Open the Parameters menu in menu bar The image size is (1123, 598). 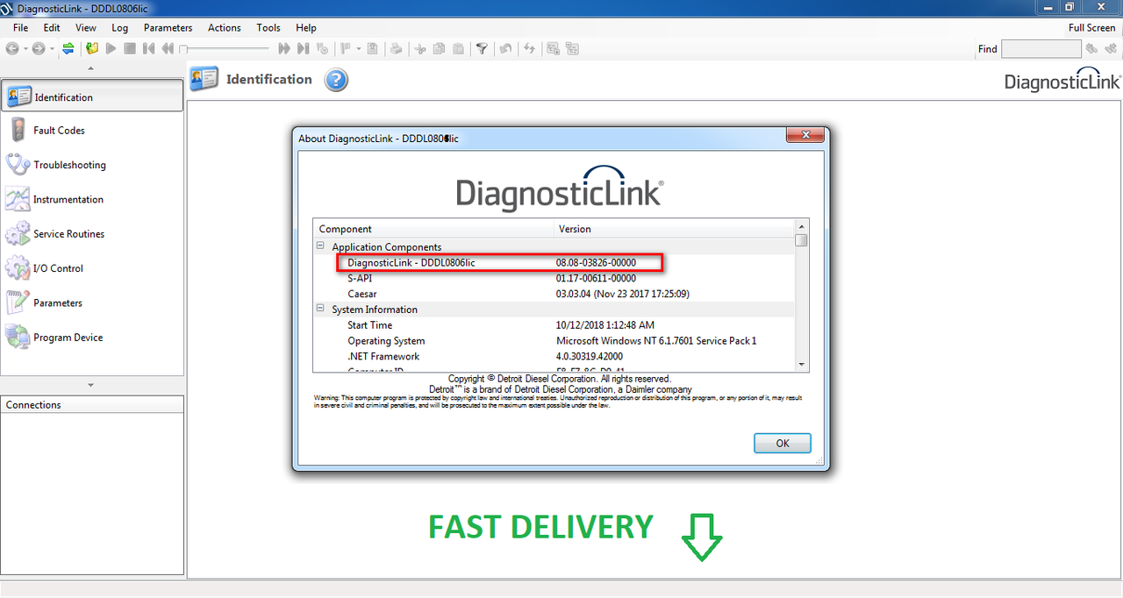pos(168,28)
